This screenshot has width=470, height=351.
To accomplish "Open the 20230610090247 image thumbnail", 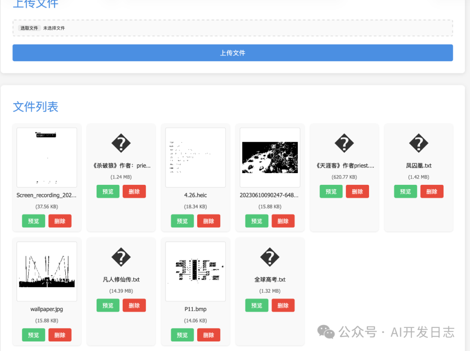I will click(x=270, y=157).
